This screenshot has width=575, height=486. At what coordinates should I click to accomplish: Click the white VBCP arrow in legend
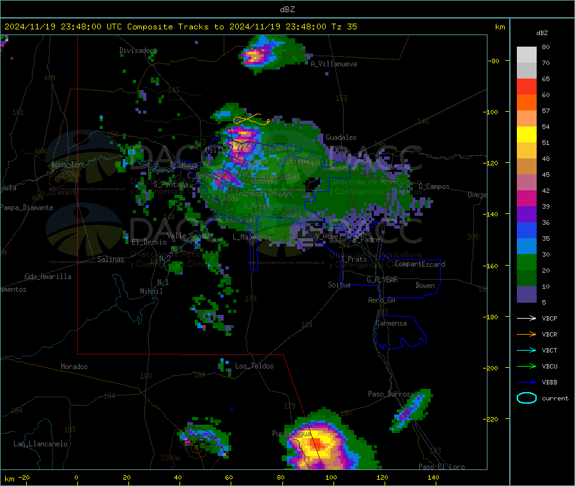point(526,318)
